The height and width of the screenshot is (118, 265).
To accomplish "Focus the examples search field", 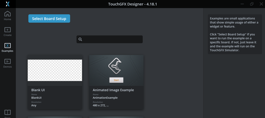I will pos(110,39).
